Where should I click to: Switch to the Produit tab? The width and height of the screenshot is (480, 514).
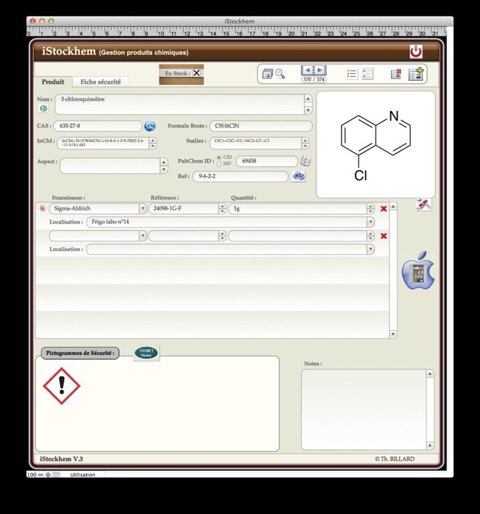click(x=53, y=82)
